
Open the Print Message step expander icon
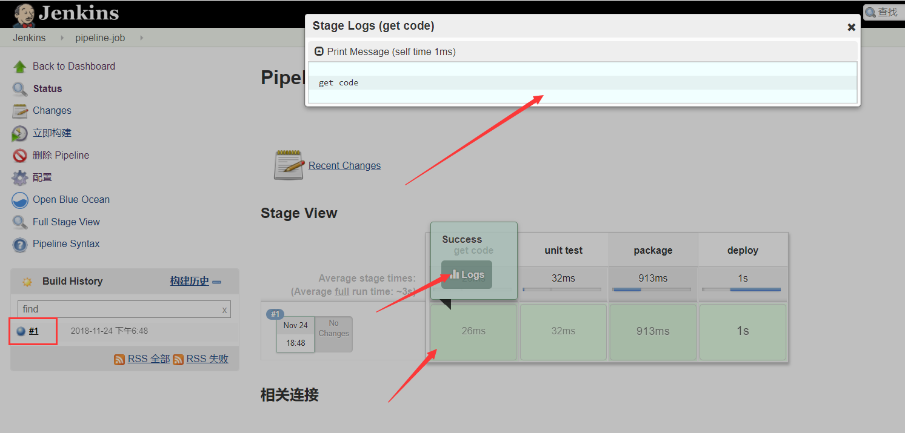click(x=319, y=51)
